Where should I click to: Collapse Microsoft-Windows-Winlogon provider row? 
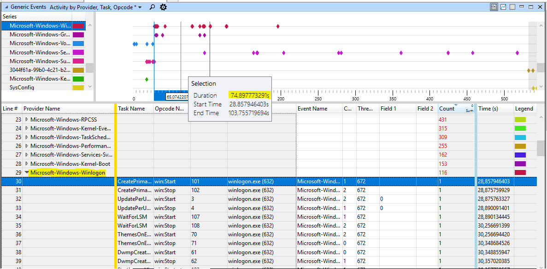27,172
